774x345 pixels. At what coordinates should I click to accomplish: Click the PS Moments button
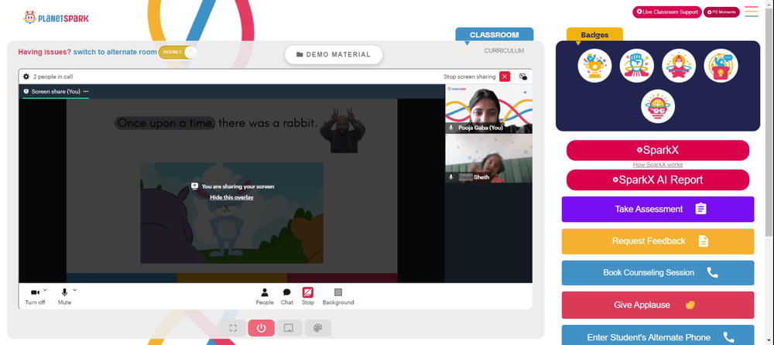(721, 12)
